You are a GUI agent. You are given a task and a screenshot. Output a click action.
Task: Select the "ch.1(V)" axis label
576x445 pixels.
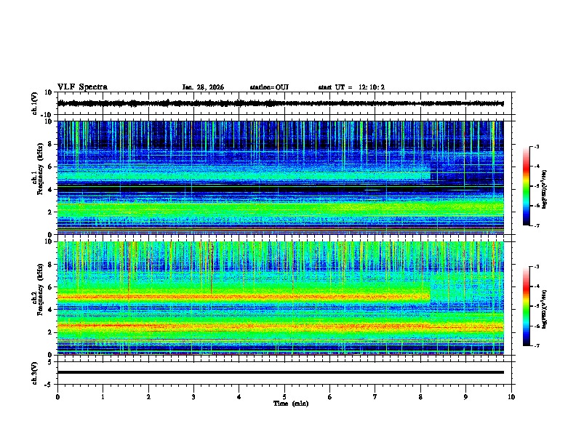35,103
